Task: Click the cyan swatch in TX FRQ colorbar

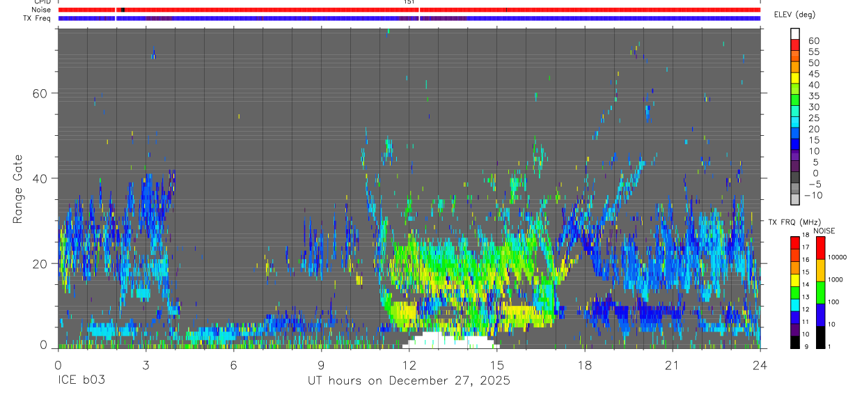Action: (795, 305)
